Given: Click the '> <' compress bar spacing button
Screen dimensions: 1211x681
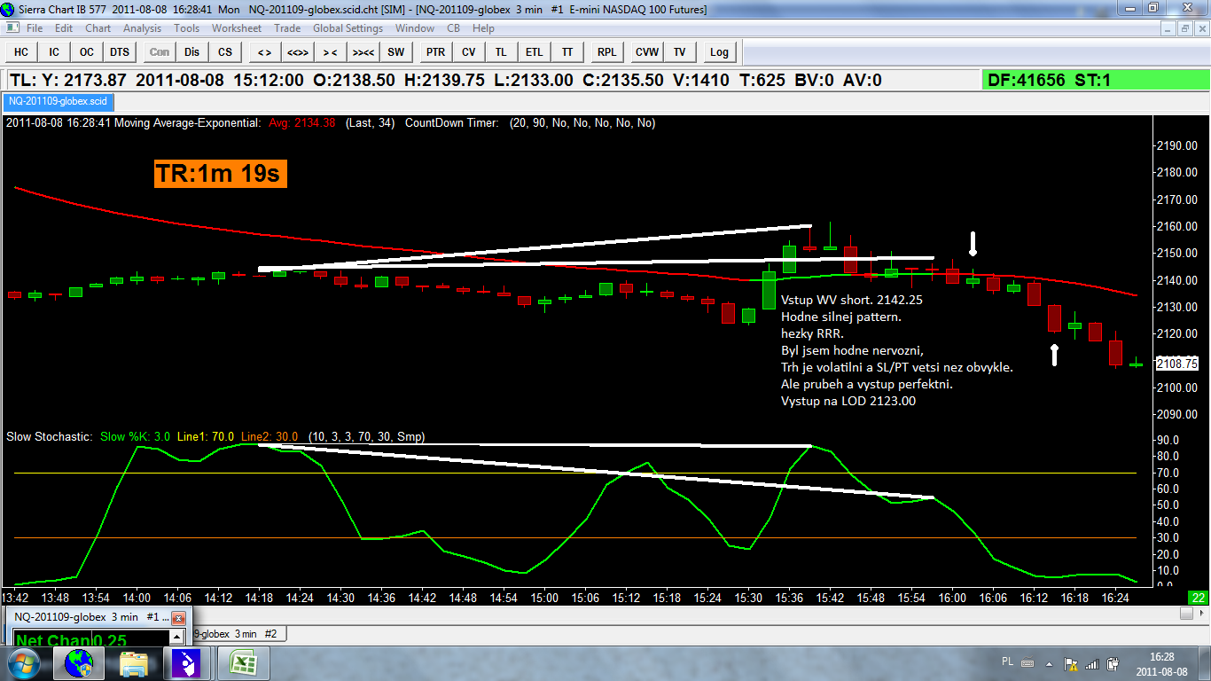Looking at the screenshot, I should point(330,52).
